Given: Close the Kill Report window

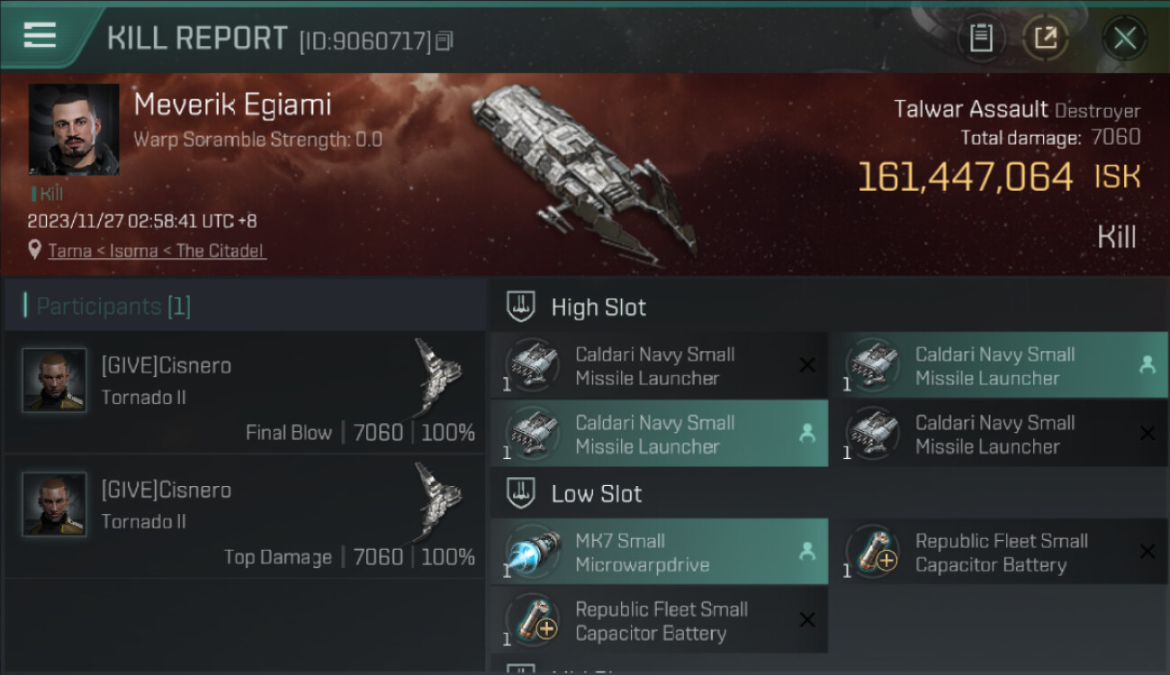Looking at the screenshot, I should (x=1124, y=38).
